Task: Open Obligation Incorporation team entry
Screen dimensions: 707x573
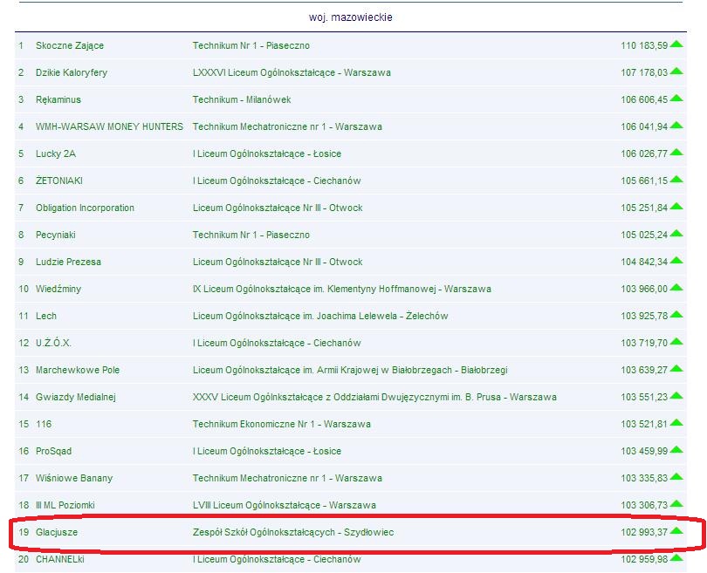Action: click(x=86, y=208)
